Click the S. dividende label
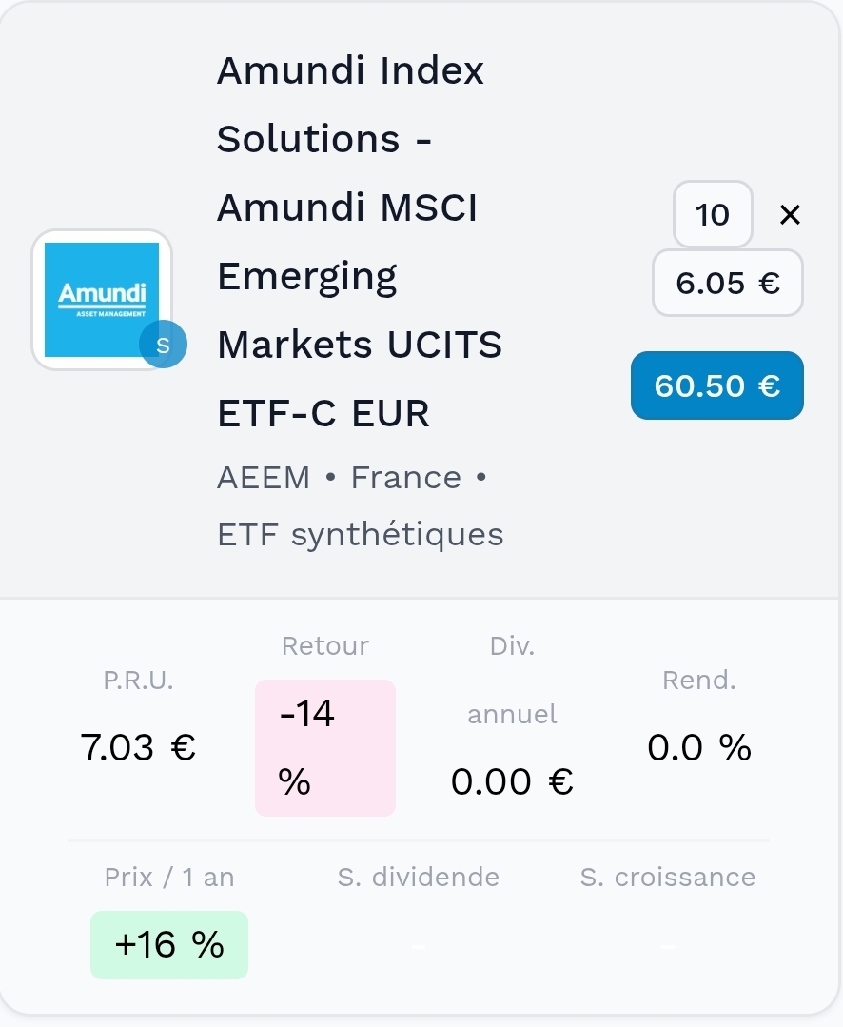 pyautogui.click(x=419, y=877)
